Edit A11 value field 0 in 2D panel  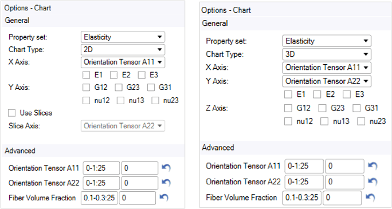pyautogui.click(x=139, y=168)
